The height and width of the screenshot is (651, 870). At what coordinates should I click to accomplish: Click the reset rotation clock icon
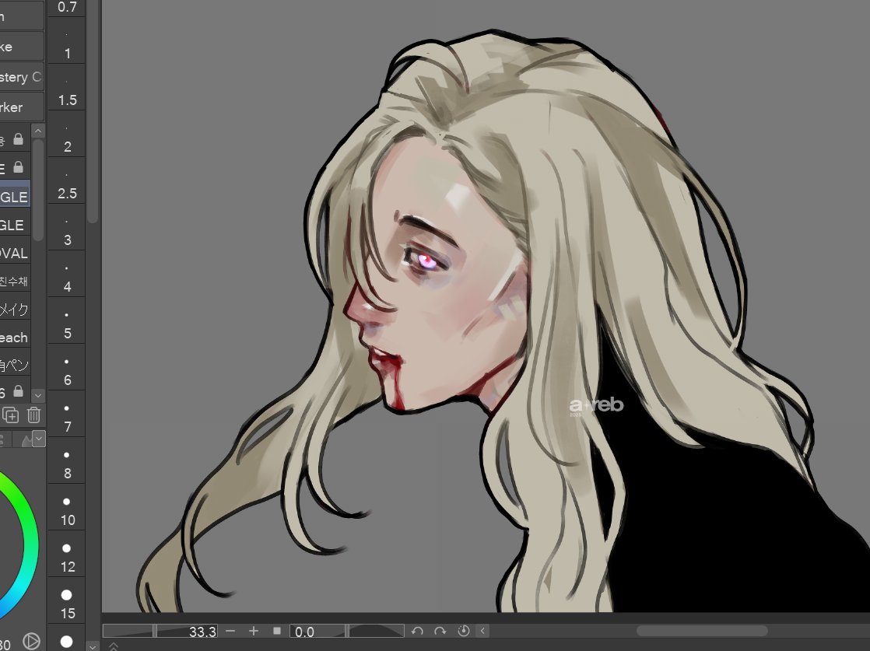coord(464,631)
